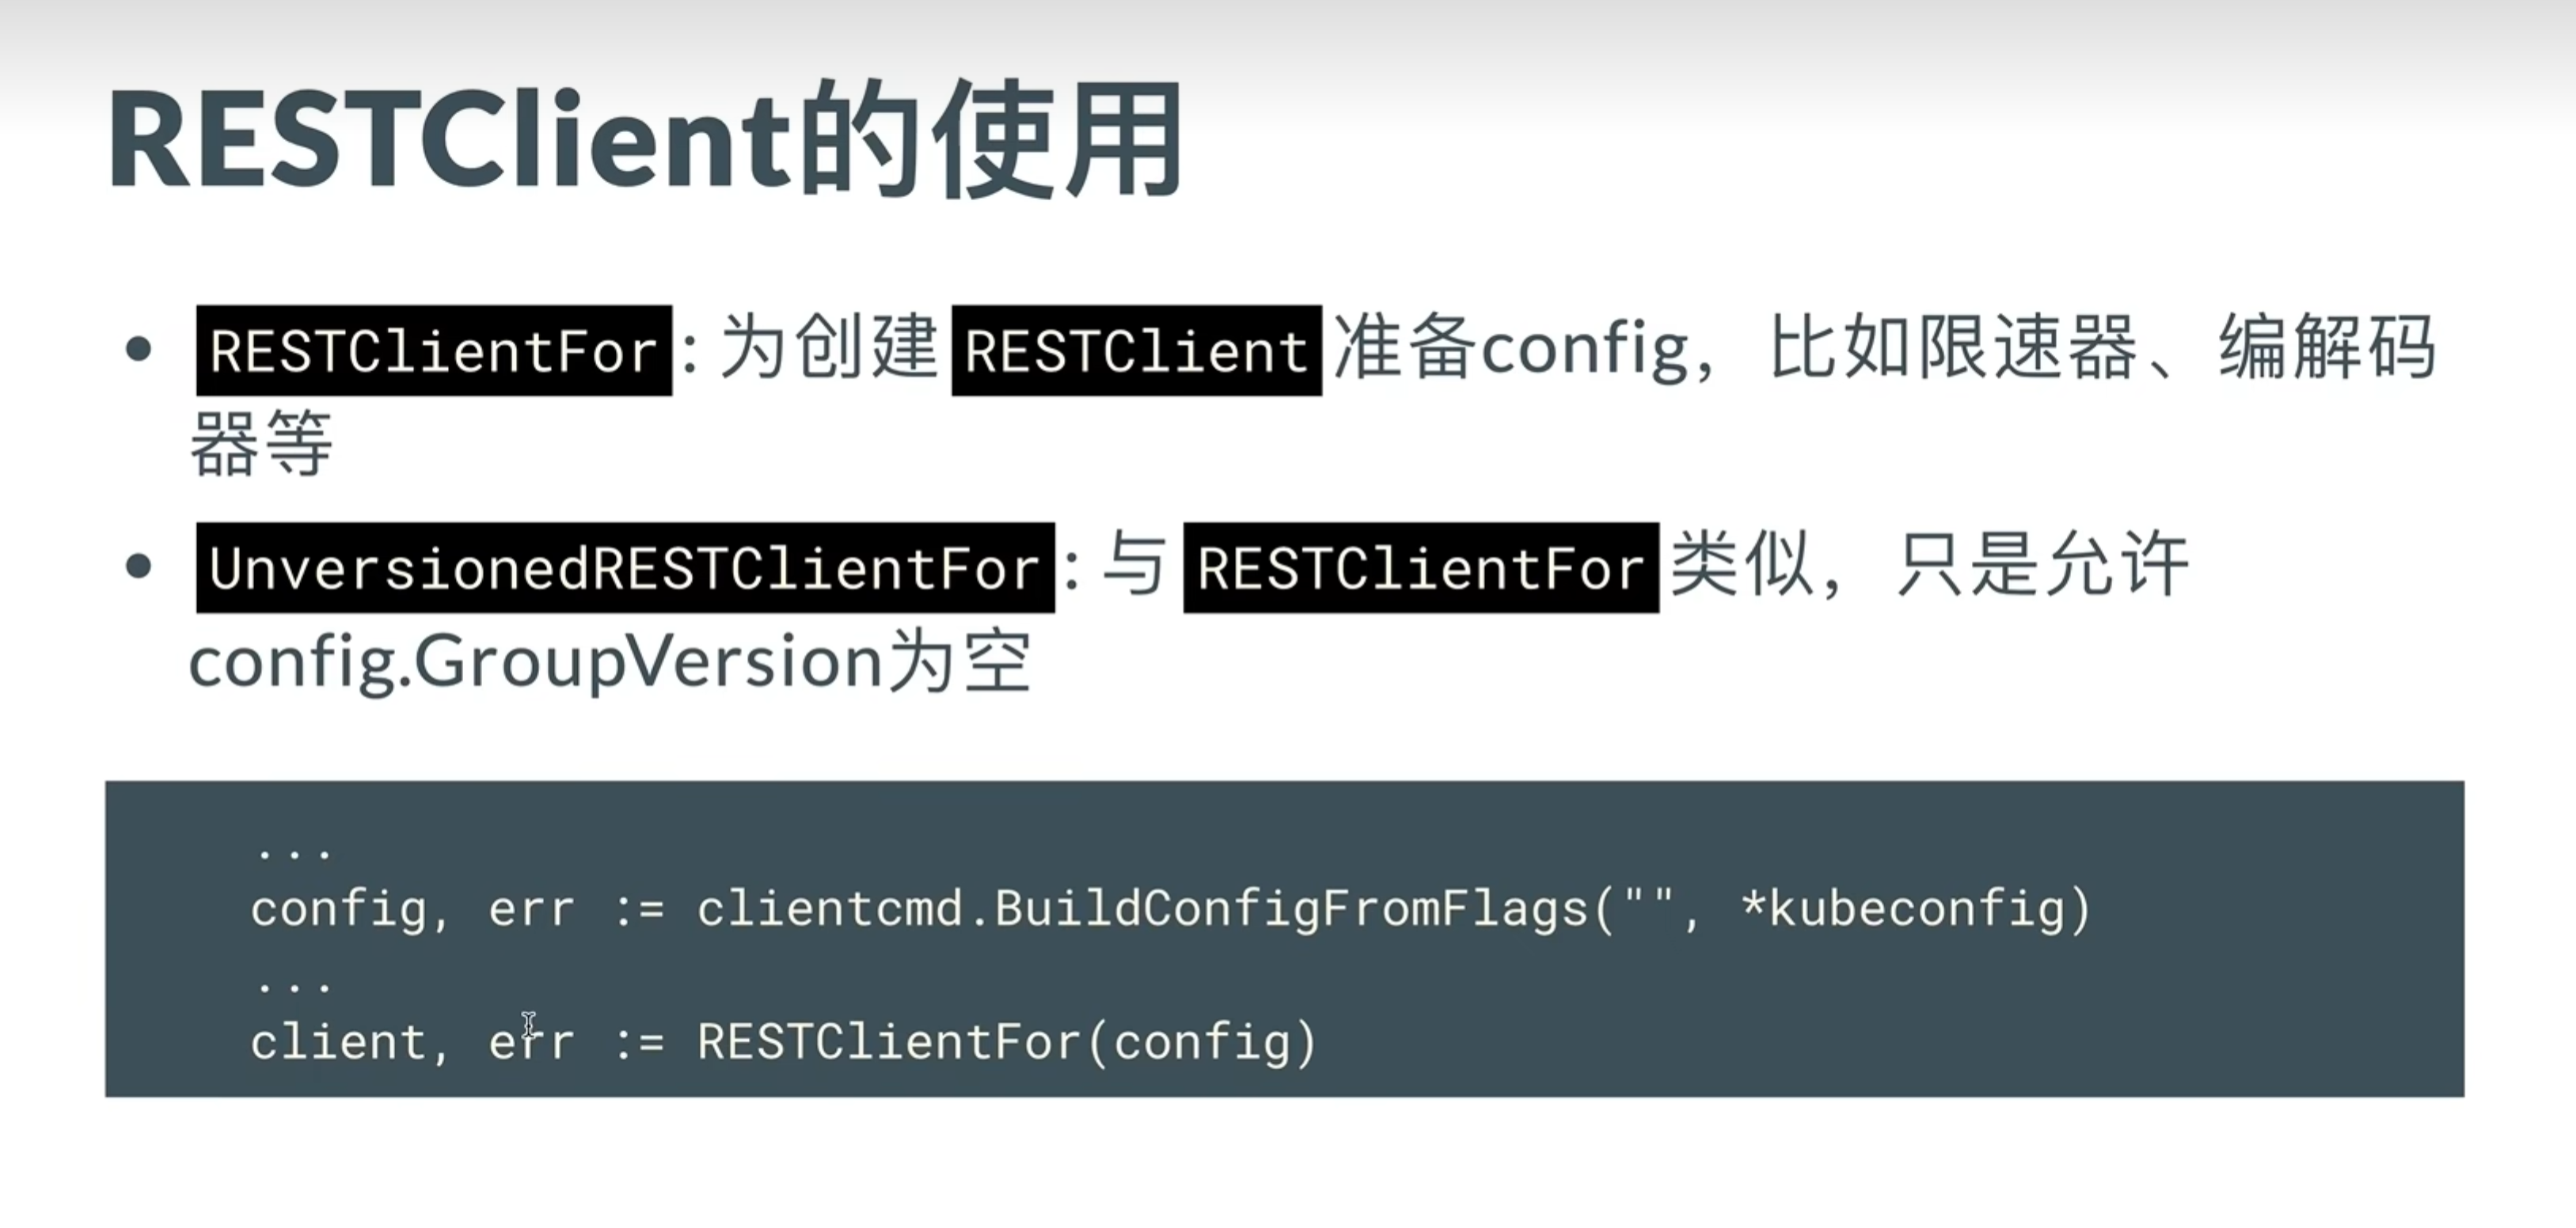Click the UnversionedRESTClientFor code label
The image size is (2576, 1228).
coord(625,567)
